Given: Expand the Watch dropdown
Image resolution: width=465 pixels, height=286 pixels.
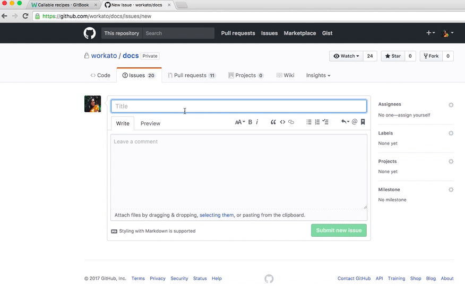Looking at the screenshot, I should coord(346,56).
